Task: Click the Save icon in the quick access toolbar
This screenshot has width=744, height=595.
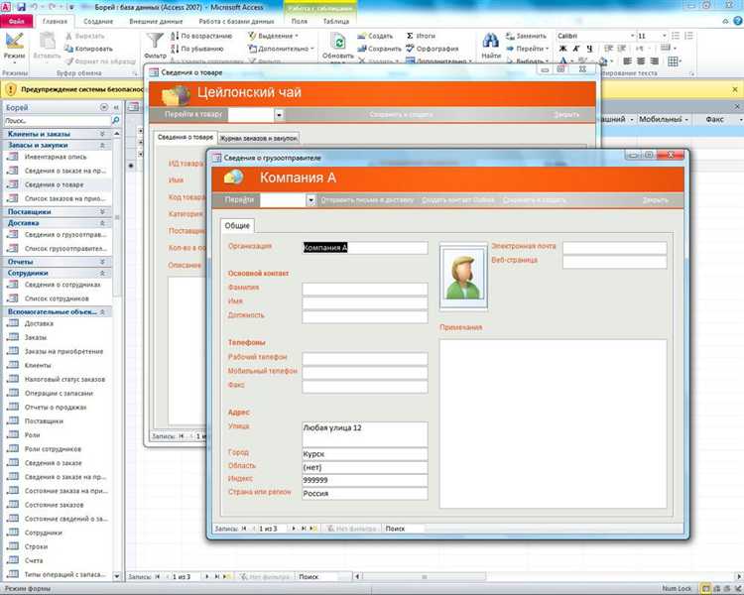Action: (21, 7)
